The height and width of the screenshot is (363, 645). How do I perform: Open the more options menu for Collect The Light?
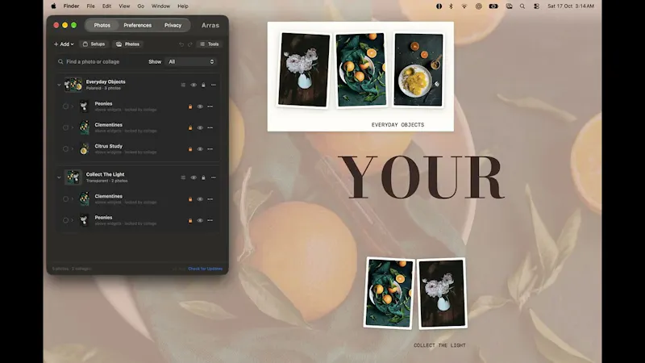point(214,177)
